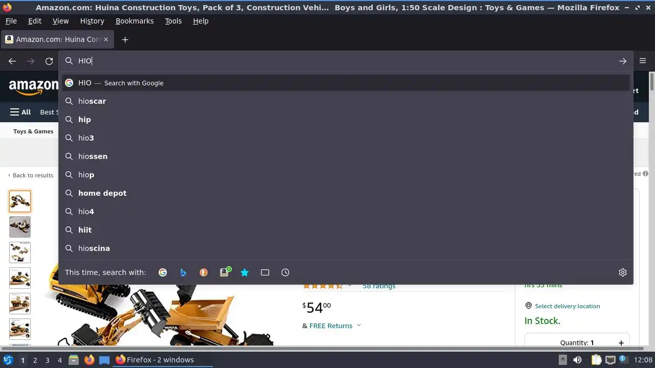655x368 pixels.
Task: Select suggestion 'home depot'
Action: [346, 193]
